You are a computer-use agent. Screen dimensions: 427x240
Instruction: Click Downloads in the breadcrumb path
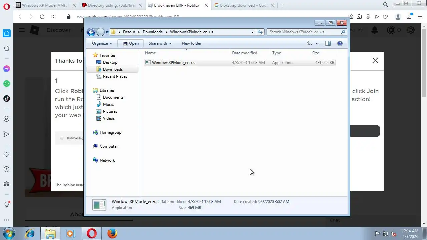tap(152, 32)
